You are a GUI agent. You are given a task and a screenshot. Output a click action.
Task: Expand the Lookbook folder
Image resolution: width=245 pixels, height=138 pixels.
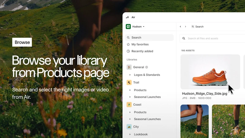(130, 134)
